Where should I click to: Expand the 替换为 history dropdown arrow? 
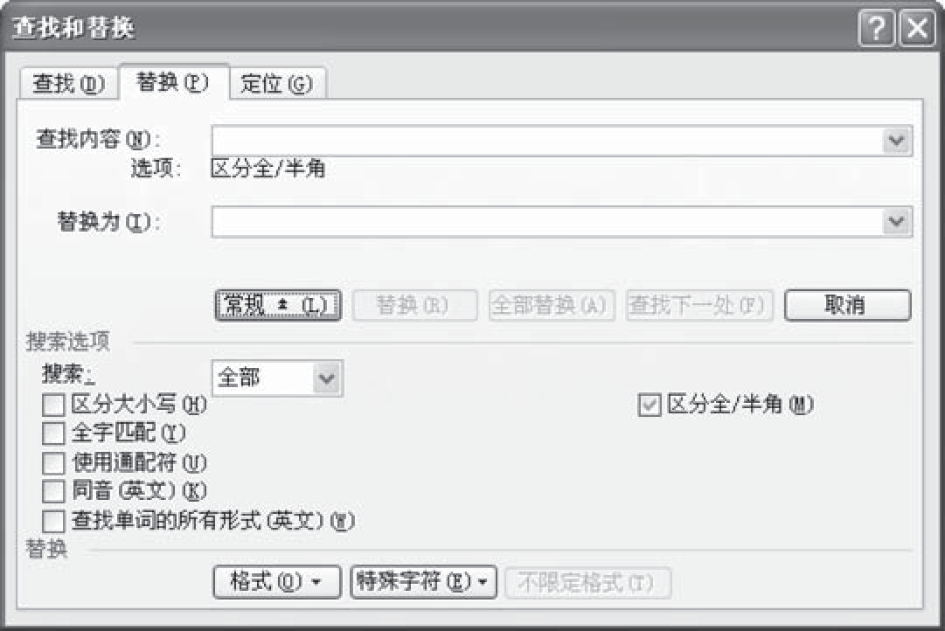897,222
